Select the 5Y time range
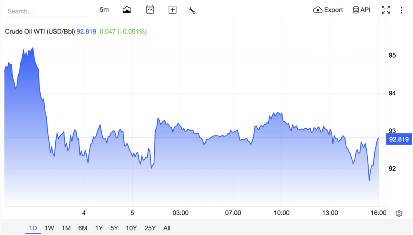This screenshot has height=235, width=413. pyautogui.click(x=114, y=228)
